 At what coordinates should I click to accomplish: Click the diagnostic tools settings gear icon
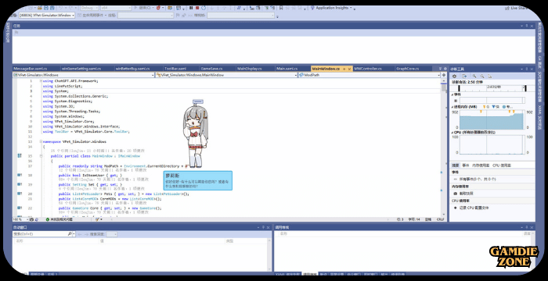click(x=454, y=76)
